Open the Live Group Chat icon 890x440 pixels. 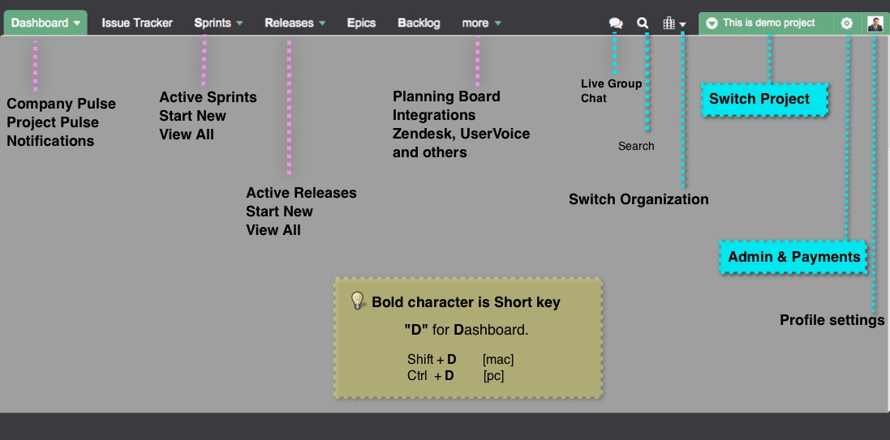coord(616,23)
